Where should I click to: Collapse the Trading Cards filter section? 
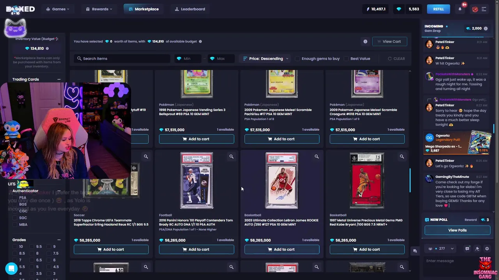coord(59,79)
